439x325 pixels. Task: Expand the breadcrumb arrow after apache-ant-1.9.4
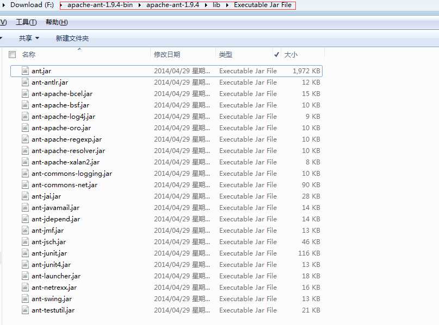(206, 5)
